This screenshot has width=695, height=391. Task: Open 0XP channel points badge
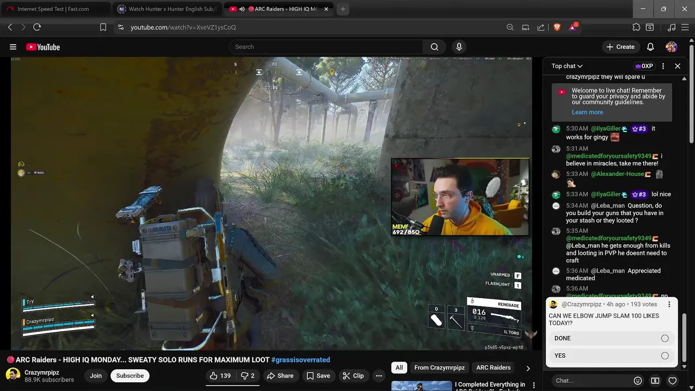[x=644, y=66]
